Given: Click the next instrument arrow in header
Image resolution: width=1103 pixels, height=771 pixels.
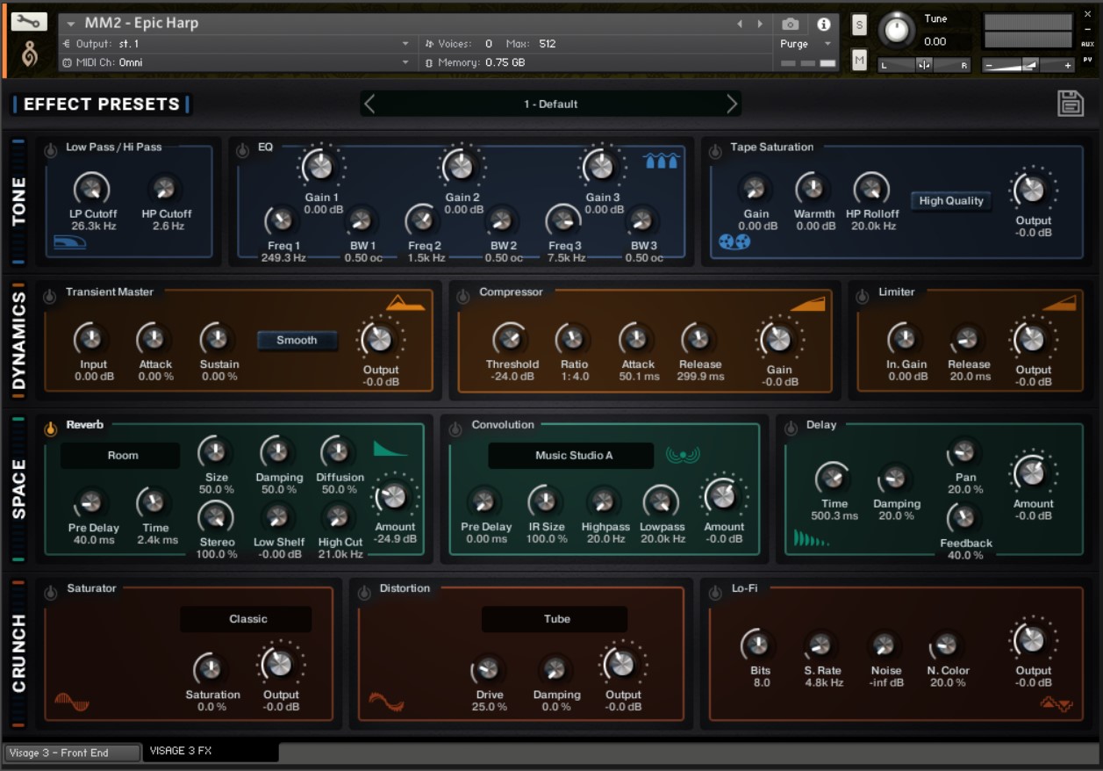Looking at the screenshot, I should tap(760, 24).
